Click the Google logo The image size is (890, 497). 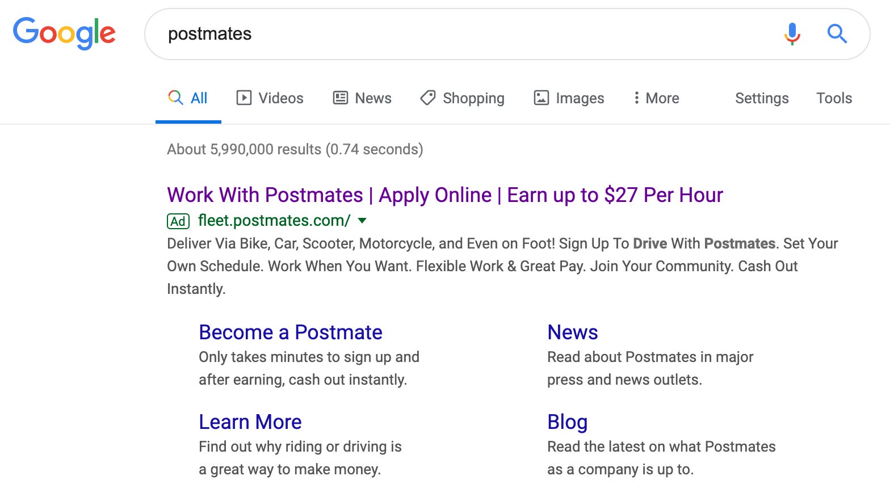pyautogui.click(x=64, y=33)
